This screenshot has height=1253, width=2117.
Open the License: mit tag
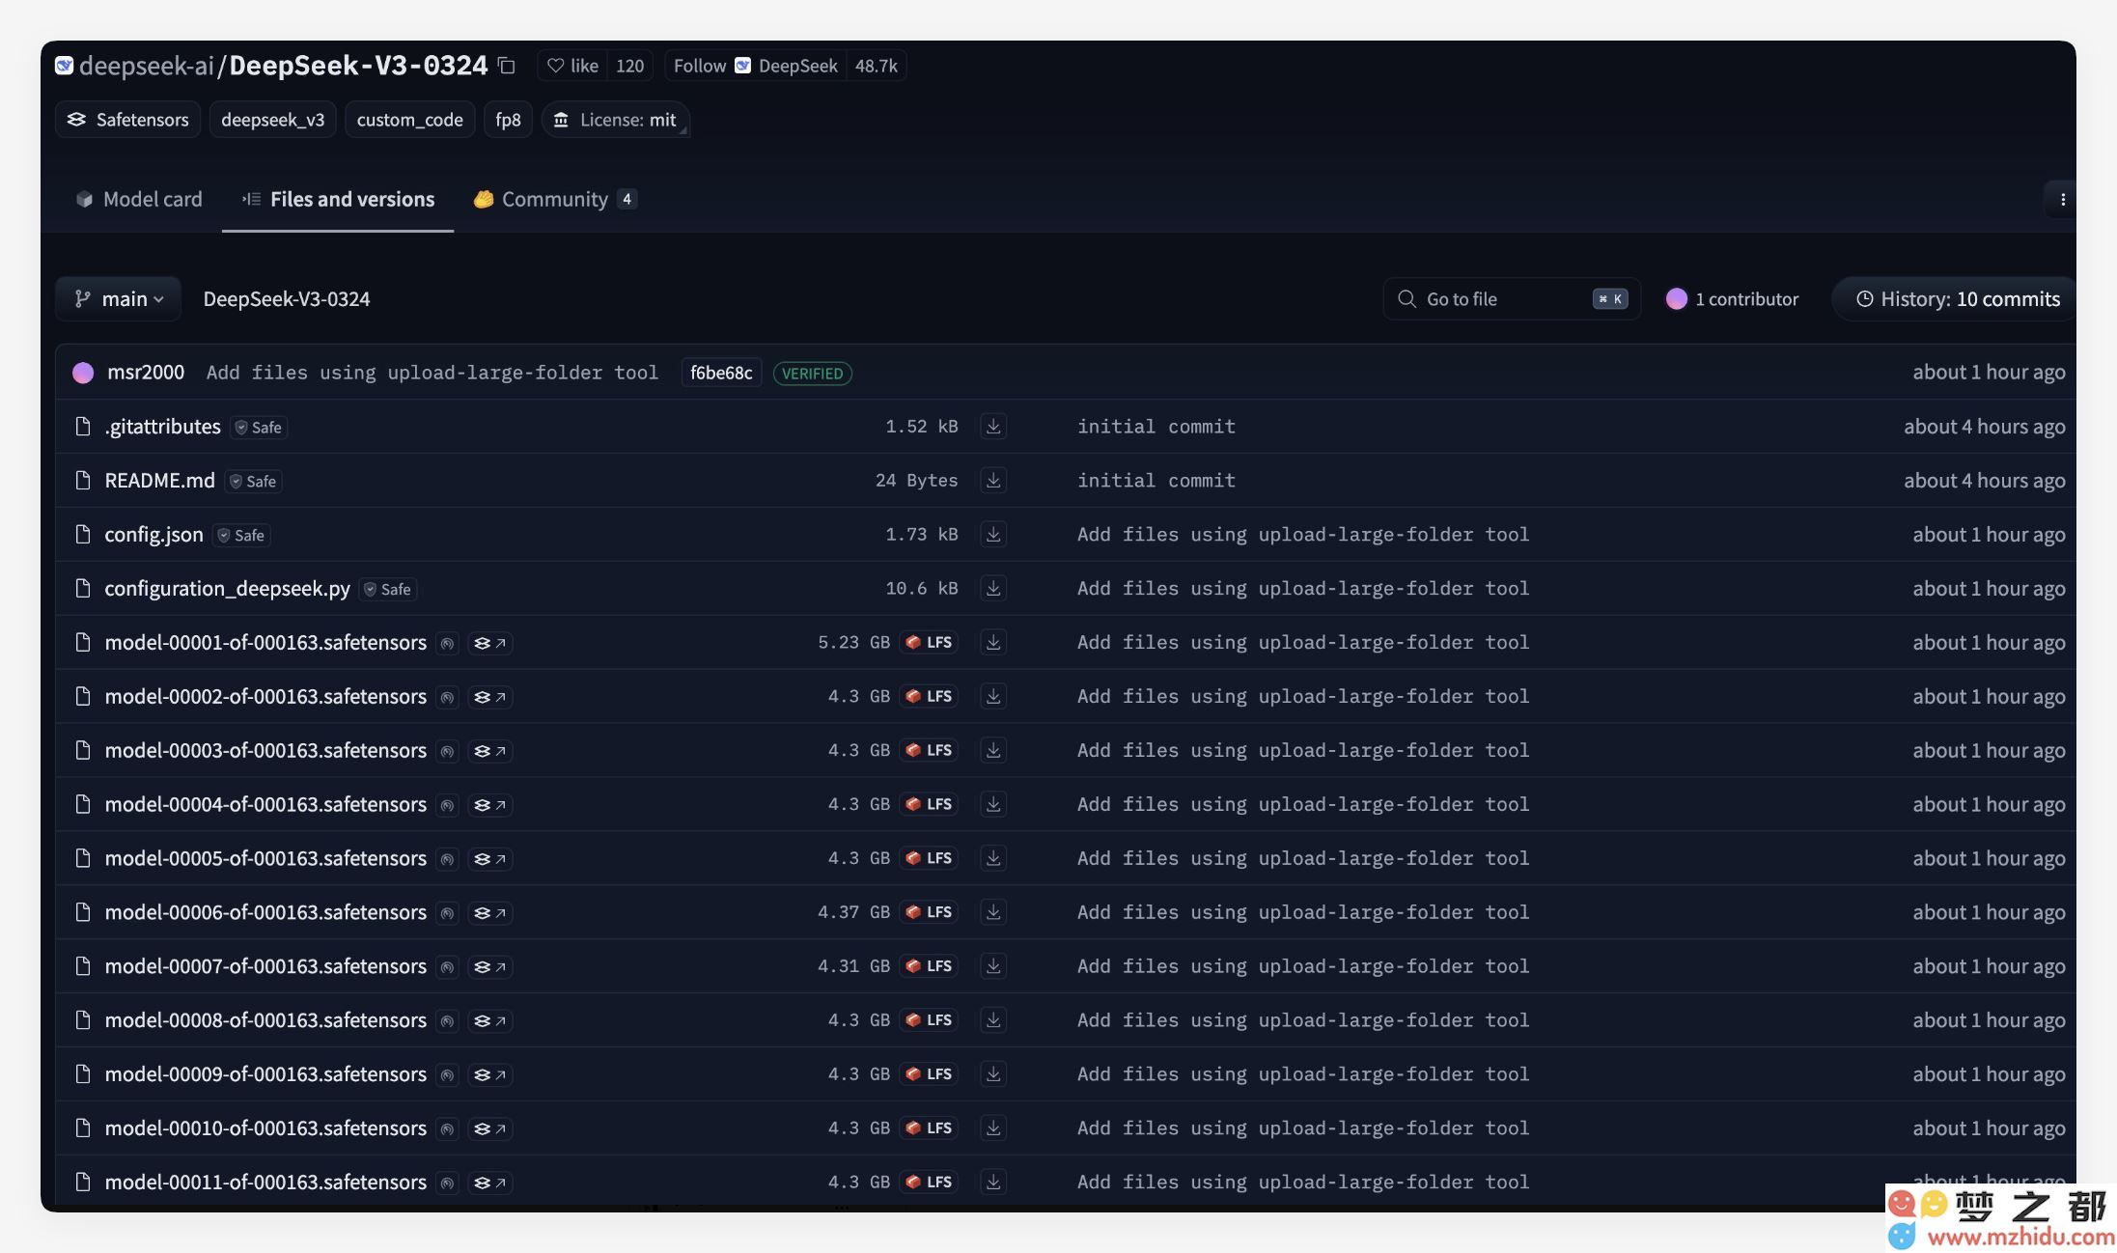[x=616, y=120]
